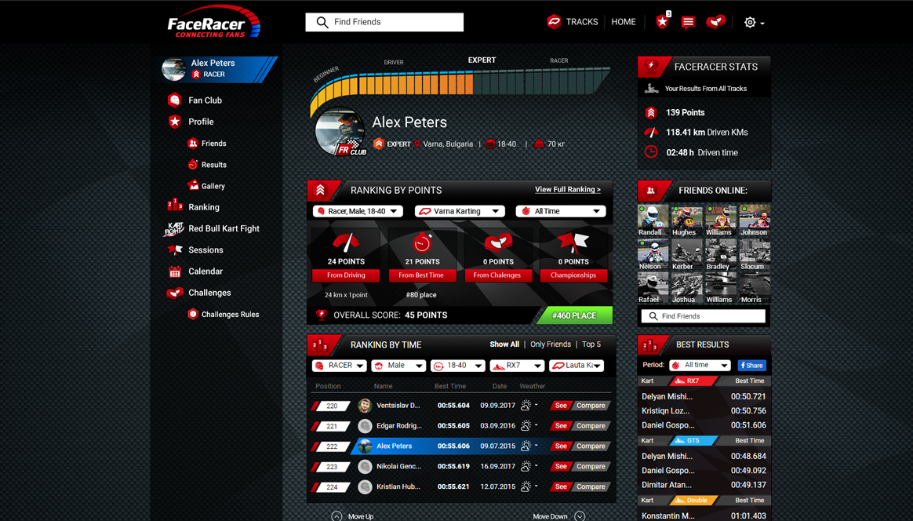
Task: Click the top Find Friends search field
Action: click(384, 22)
